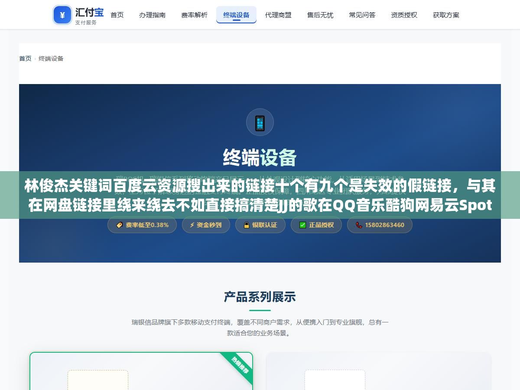This screenshot has height=390, width=520.
Task: Click the 资金秒到 pill badge
Action: 206,225
